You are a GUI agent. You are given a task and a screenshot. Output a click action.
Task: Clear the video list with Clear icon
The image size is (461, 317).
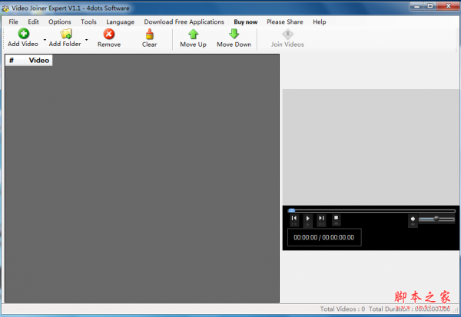149,34
